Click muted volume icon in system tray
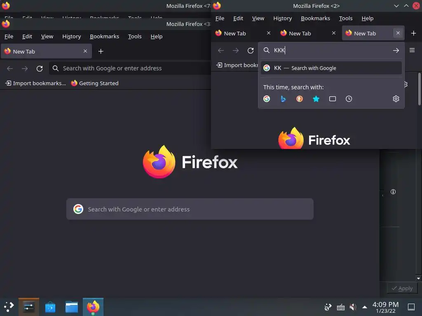Viewport: 422px width, 316px height. click(353, 307)
